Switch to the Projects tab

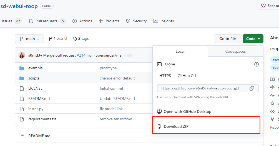click(109, 21)
